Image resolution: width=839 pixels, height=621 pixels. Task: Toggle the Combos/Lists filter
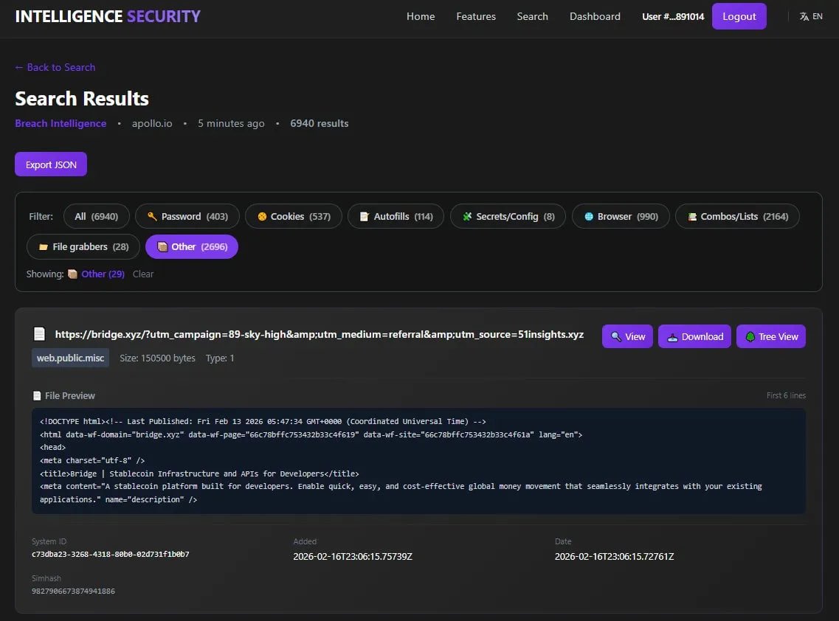tap(736, 216)
